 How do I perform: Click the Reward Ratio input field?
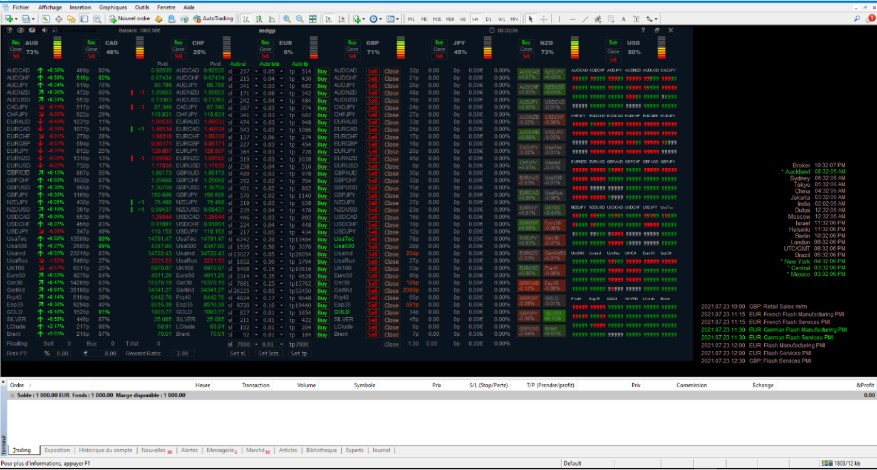(182, 353)
